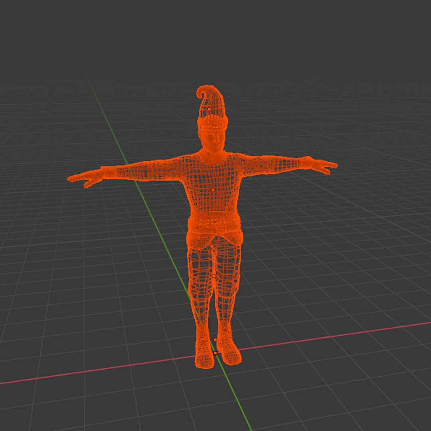
Task: Click the origin dot on the chest
Action: 213,190
